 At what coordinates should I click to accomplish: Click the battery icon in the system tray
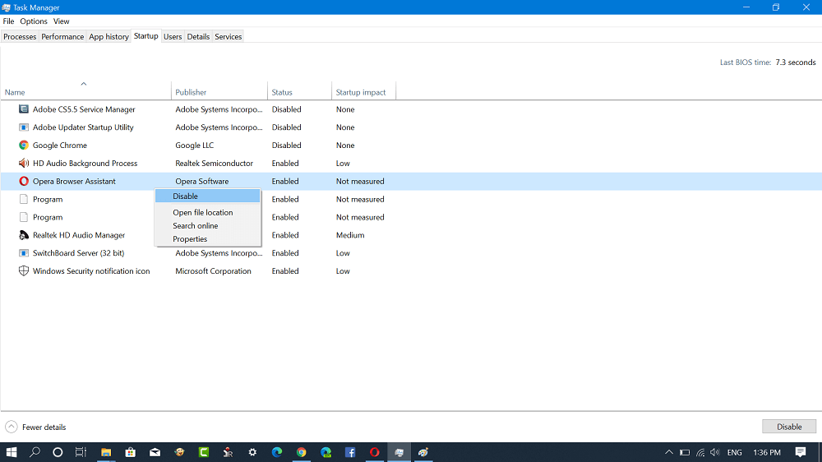(685, 452)
